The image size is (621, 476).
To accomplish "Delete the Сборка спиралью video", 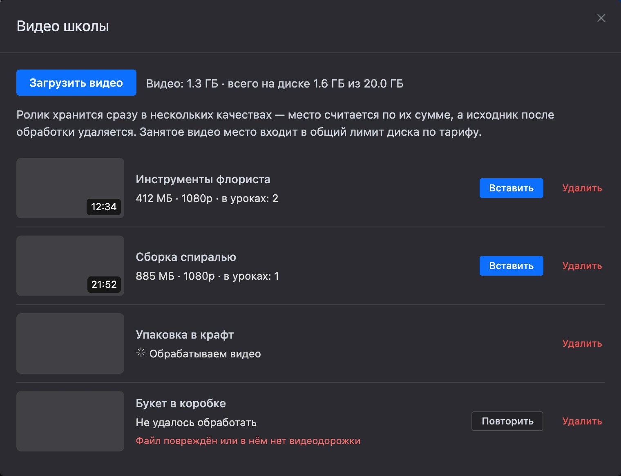I will click(x=582, y=266).
